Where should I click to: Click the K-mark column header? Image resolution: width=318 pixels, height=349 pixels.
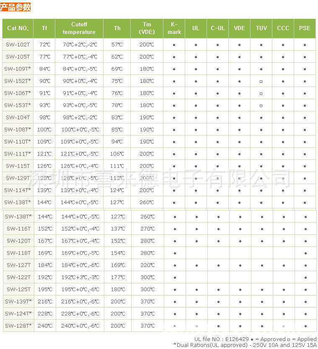[x=174, y=28]
